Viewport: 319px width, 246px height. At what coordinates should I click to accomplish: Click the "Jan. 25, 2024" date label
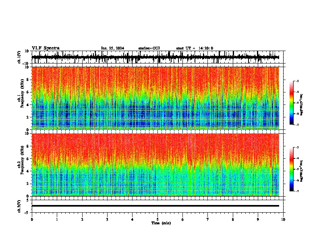112,48
